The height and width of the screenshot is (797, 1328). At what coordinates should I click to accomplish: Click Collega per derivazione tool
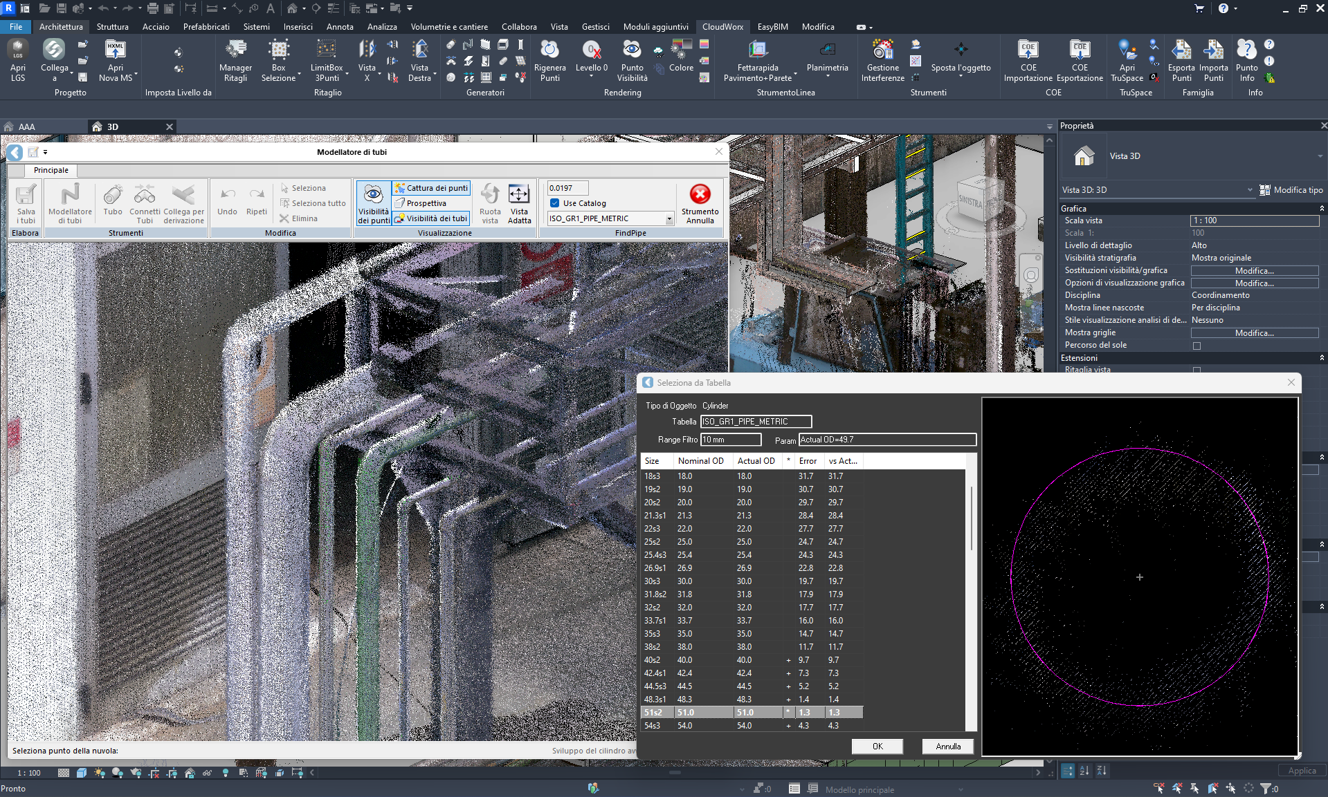click(x=183, y=204)
